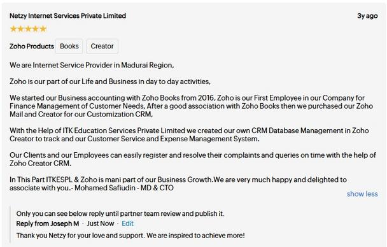
Task: Click the Madurai Region opening sentence
Action: point(92,65)
